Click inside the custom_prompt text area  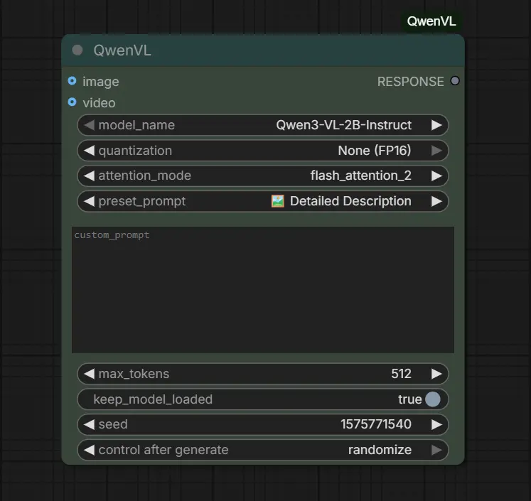point(263,291)
